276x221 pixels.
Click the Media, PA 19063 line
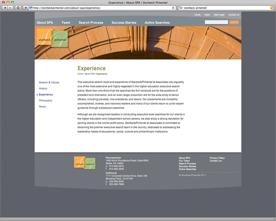[x=115, y=163]
